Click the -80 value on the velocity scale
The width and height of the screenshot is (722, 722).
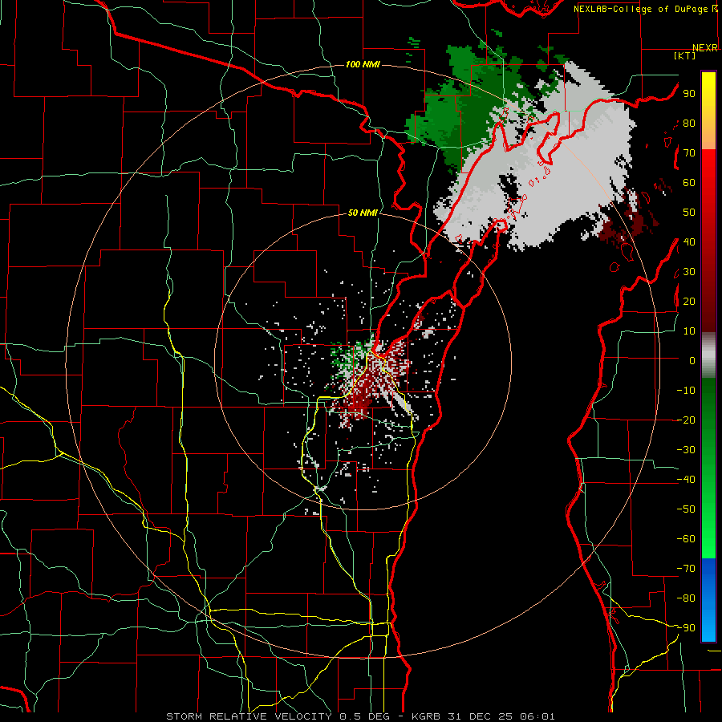686,598
